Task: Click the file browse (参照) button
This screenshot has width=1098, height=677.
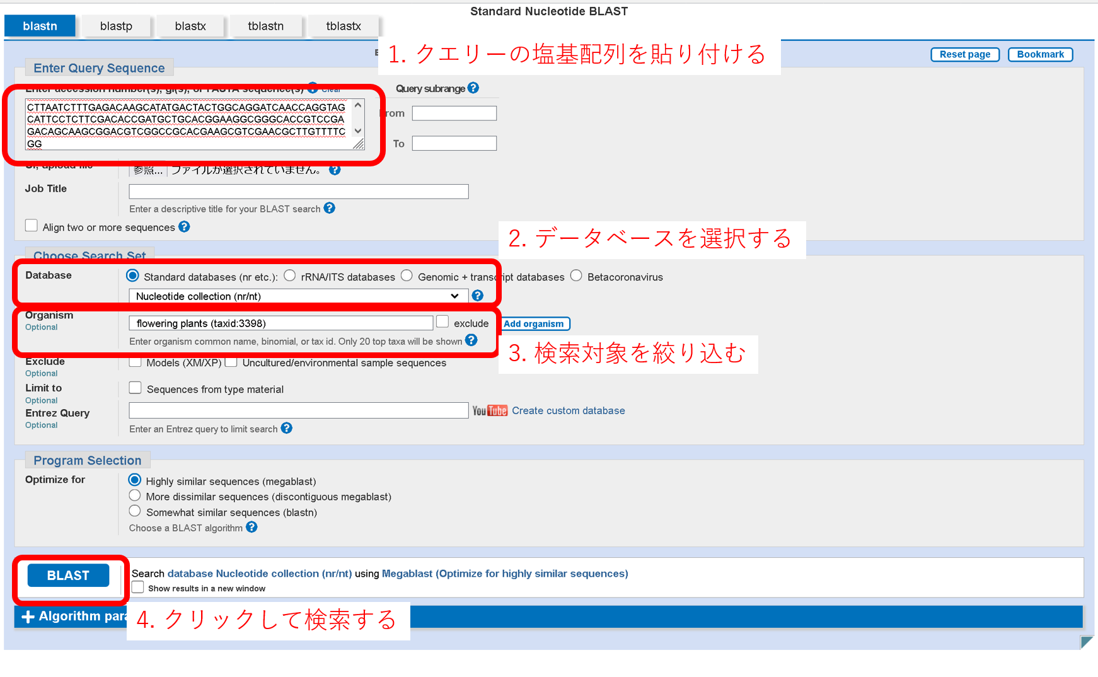Action: (x=148, y=170)
